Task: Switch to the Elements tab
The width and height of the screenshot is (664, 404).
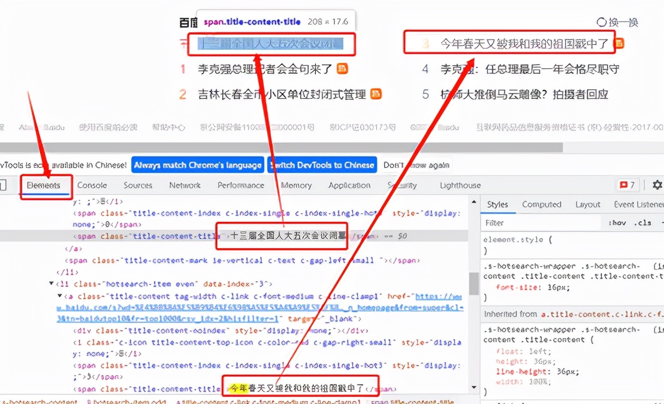Action: pyautogui.click(x=44, y=185)
